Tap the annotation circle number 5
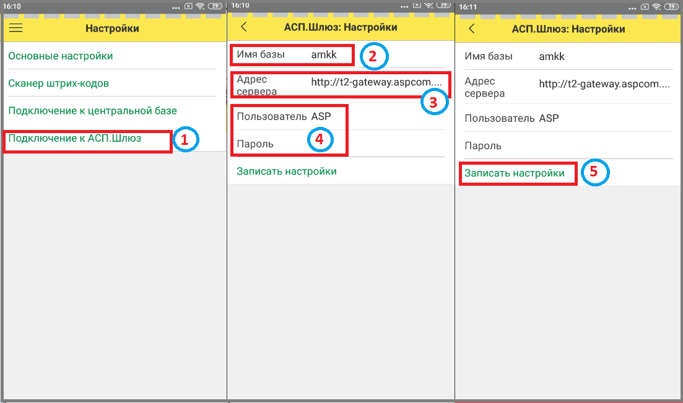 (594, 172)
